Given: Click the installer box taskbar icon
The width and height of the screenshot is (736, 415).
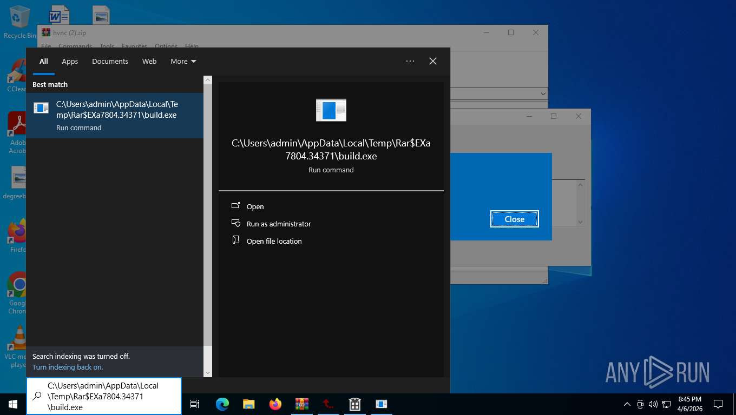Looking at the screenshot, I should (355, 404).
